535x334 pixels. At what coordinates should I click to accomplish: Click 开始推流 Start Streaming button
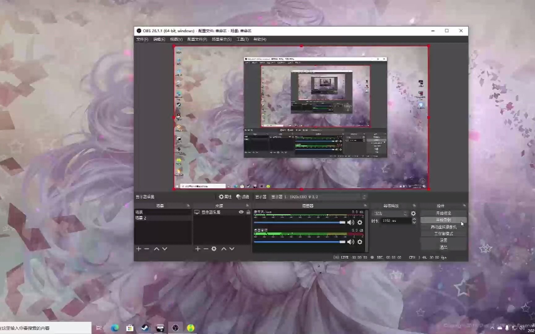pyautogui.click(x=443, y=213)
